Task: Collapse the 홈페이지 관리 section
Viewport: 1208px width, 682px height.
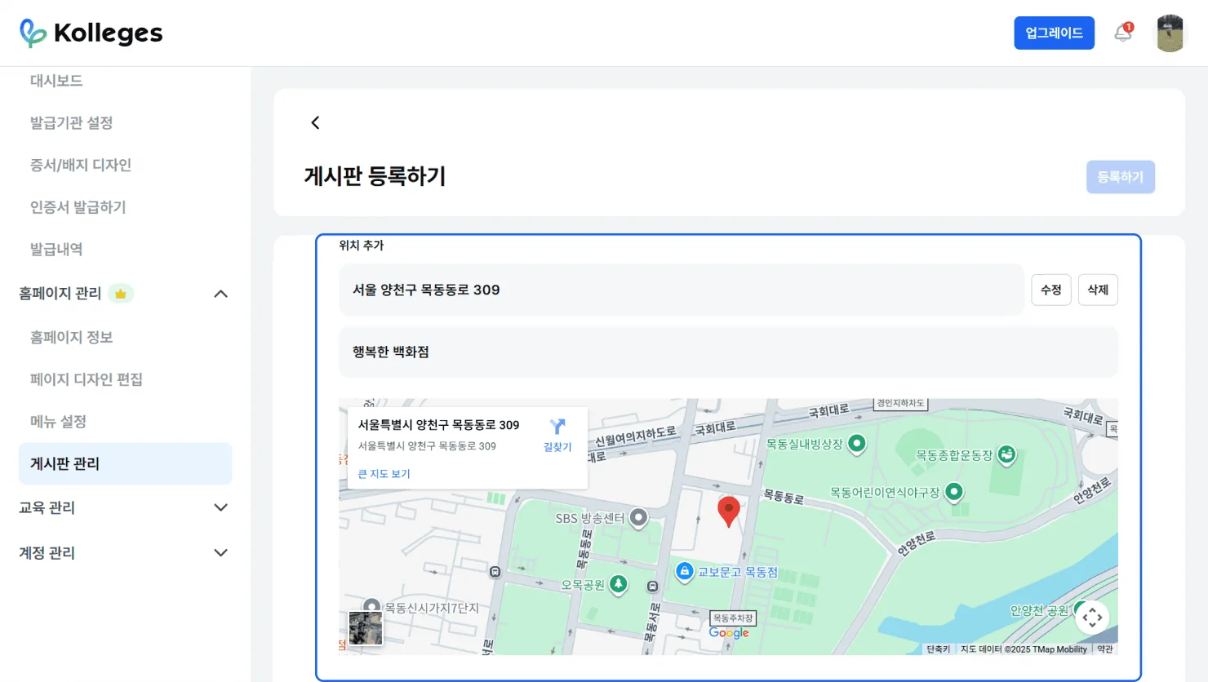Action: [220, 294]
